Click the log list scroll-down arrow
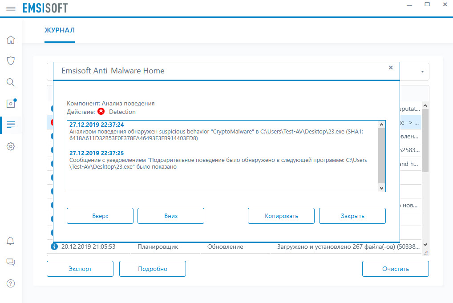 coord(425,244)
